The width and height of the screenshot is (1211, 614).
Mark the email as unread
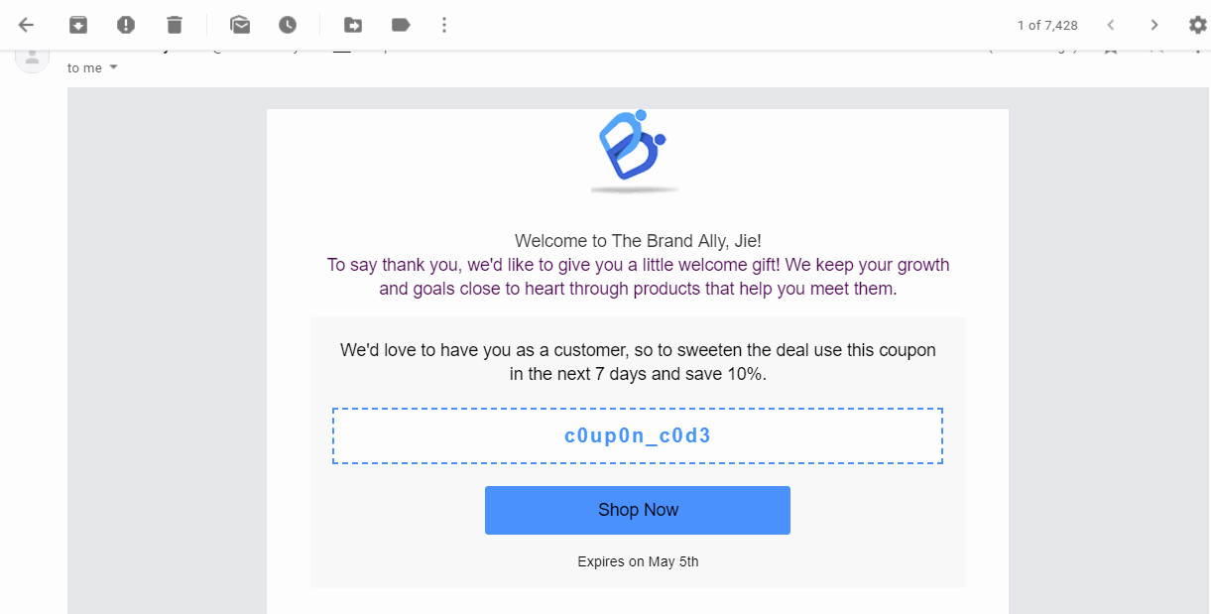239,25
